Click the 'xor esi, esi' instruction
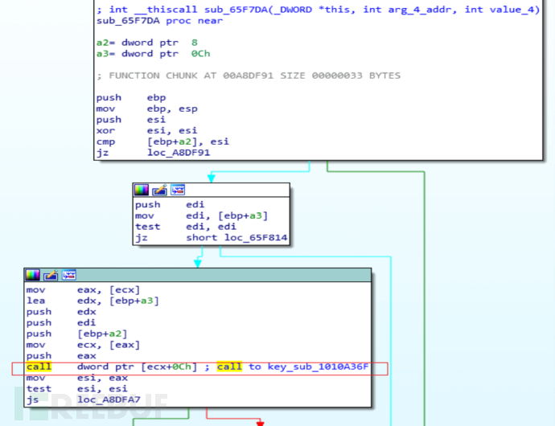555x426 pixels. pyautogui.click(x=147, y=130)
